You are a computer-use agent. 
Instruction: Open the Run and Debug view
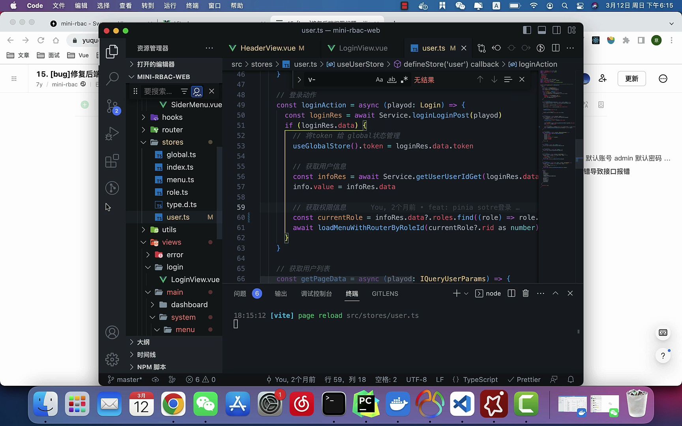(x=112, y=133)
